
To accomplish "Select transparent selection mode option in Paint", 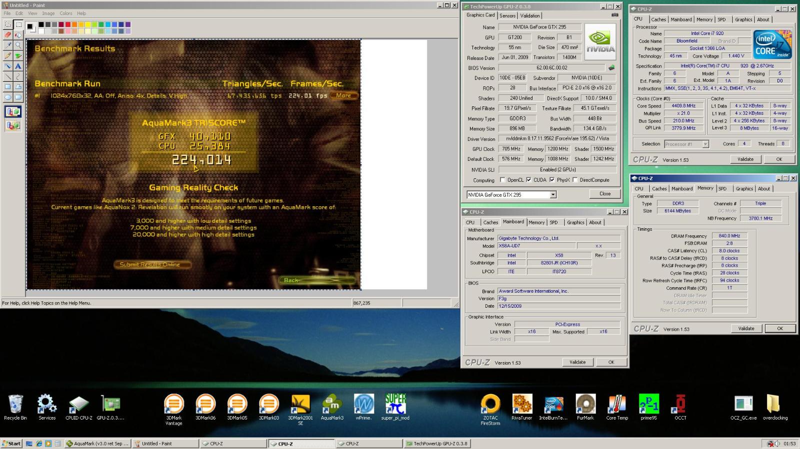I will click(x=13, y=125).
